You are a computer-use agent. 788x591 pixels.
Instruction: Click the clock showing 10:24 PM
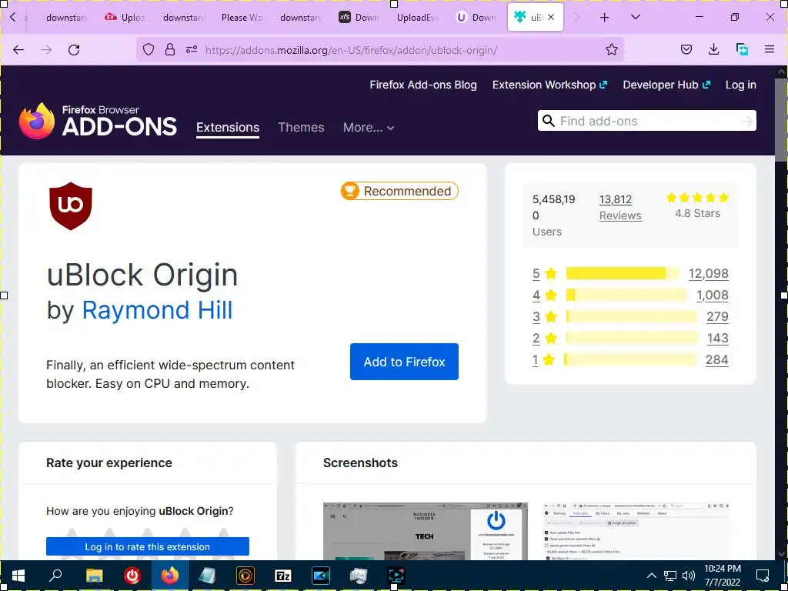(x=723, y=576)
